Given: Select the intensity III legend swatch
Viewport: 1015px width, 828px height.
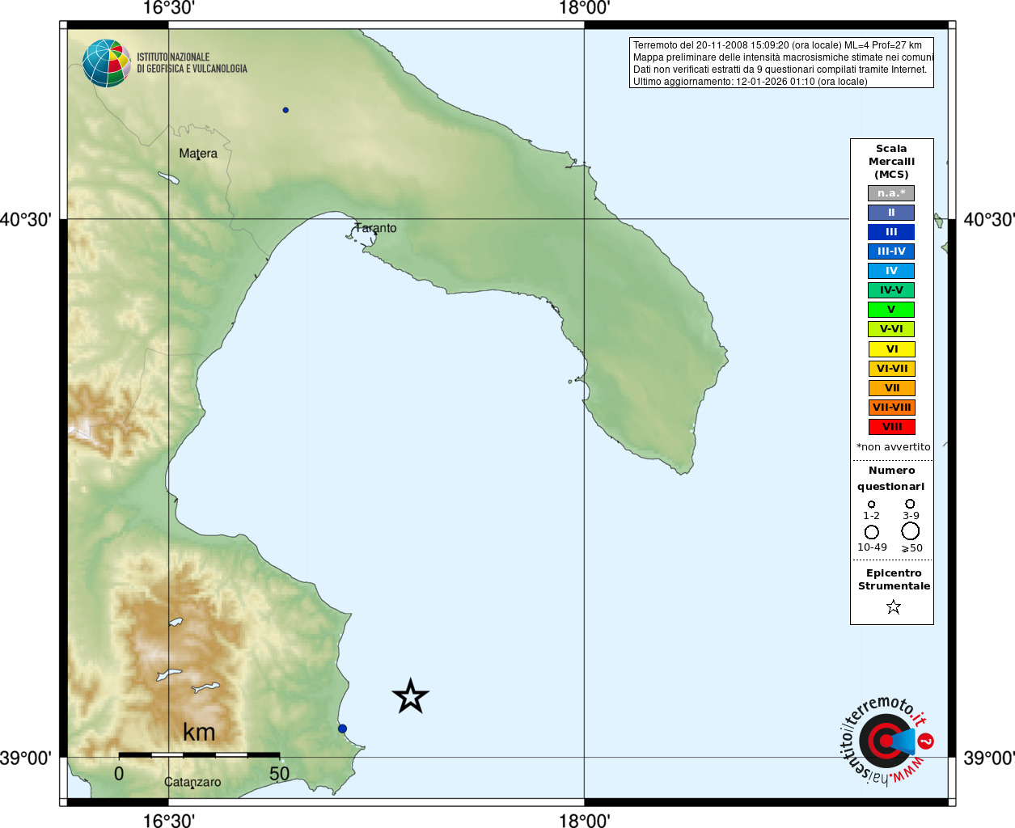Looking at the screenshot, I should (x=891, y=232).
